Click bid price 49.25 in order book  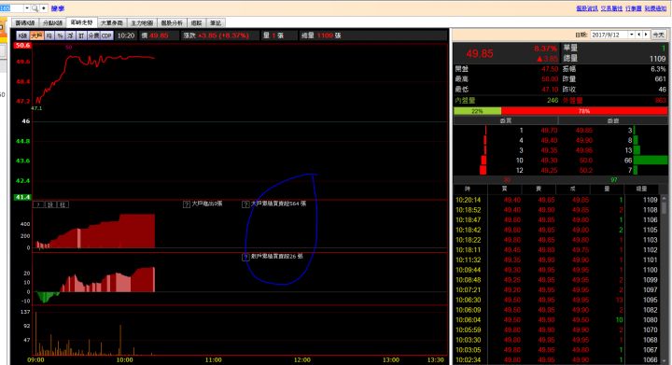coord(549,170)
